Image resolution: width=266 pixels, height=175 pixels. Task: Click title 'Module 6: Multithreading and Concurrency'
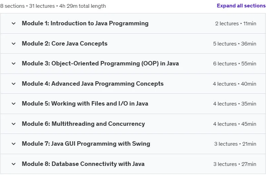(x=83, y=124)
